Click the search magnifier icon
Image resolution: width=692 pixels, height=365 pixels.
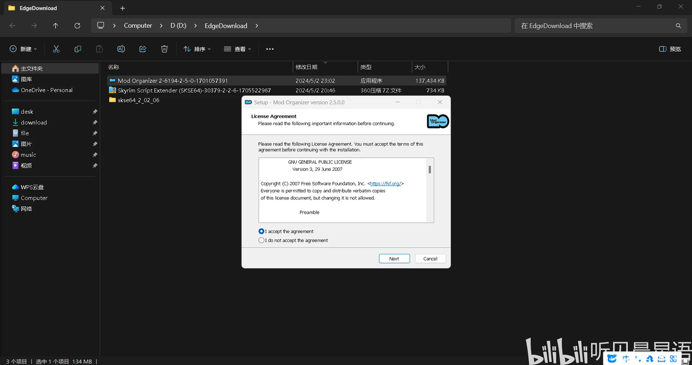[x=678, y=25]
